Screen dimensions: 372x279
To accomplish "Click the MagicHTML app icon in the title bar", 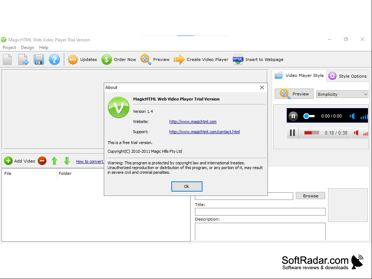I will pyautogui.click(x=4, y=40).
